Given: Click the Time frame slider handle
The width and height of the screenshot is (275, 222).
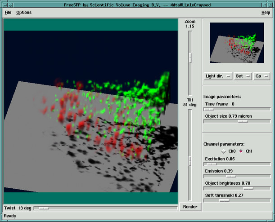Looking at the screenshot, I should (209, 109).
